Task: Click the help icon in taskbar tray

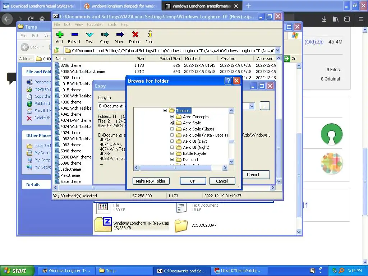Action: pyautogui.click(x=312, y=271)
